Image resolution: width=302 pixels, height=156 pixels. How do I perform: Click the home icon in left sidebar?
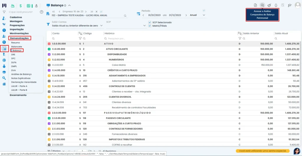tap(4, 84)
